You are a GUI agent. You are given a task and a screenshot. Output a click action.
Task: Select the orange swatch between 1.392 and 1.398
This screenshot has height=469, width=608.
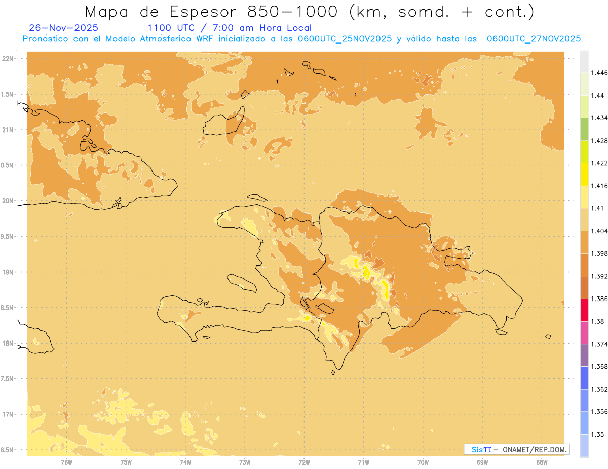click(584, 265)
